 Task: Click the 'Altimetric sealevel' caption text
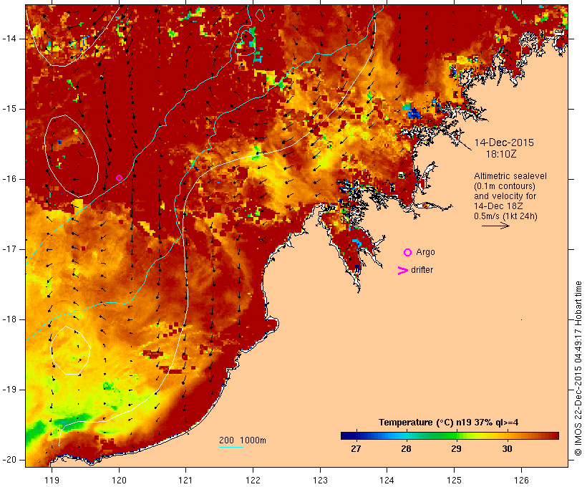point(510,176)
